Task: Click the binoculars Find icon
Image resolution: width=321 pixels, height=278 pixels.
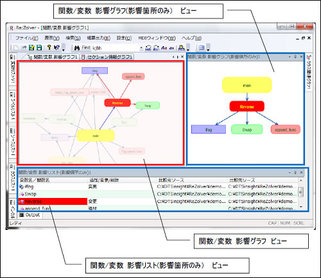Action: pos(77,48)
